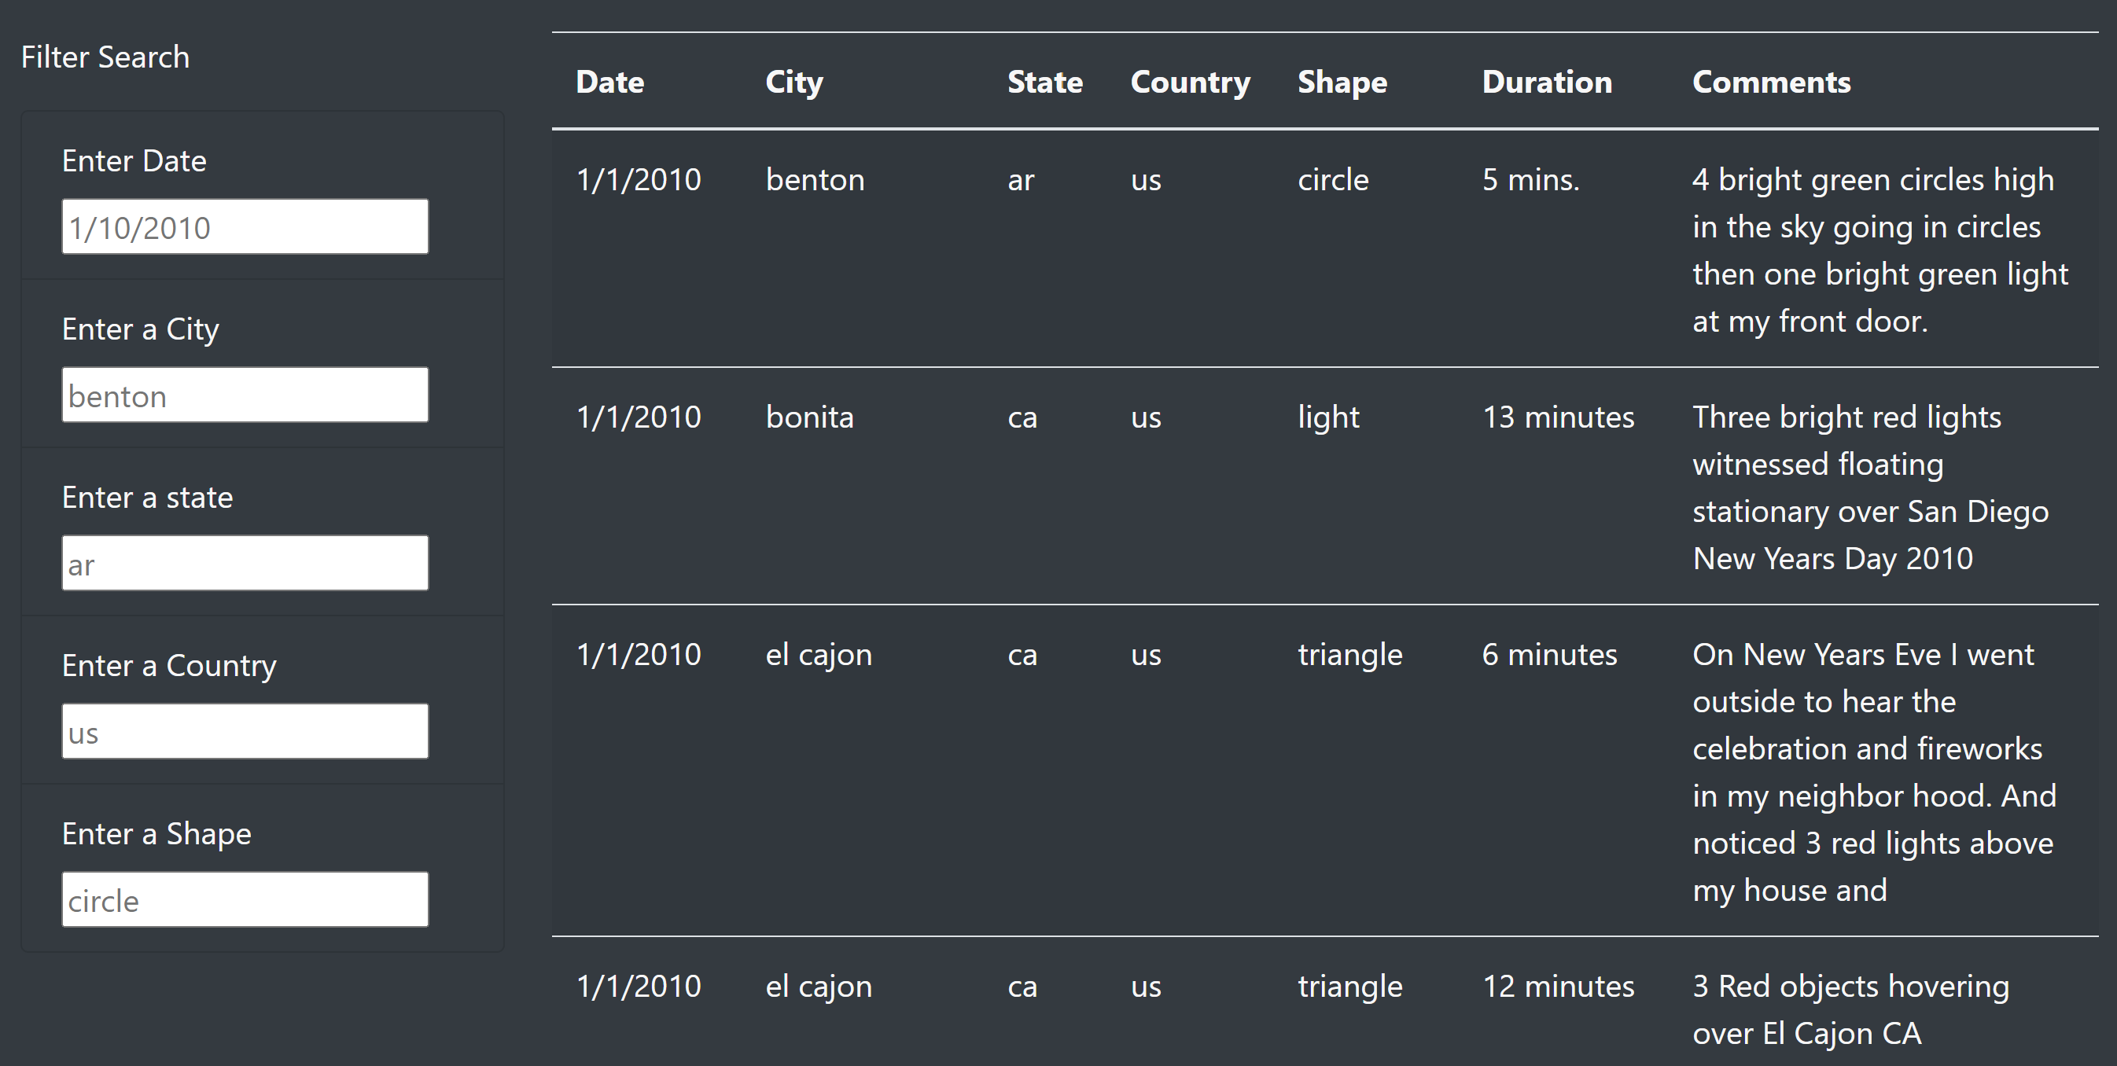Click the bonita row's light shape cell

pyautogui.click(x=1328, y=417)
